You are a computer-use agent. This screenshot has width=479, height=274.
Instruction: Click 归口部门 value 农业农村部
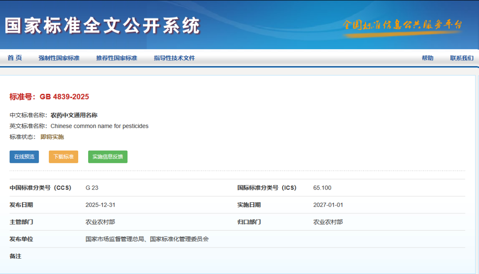[x=328, y=222]
